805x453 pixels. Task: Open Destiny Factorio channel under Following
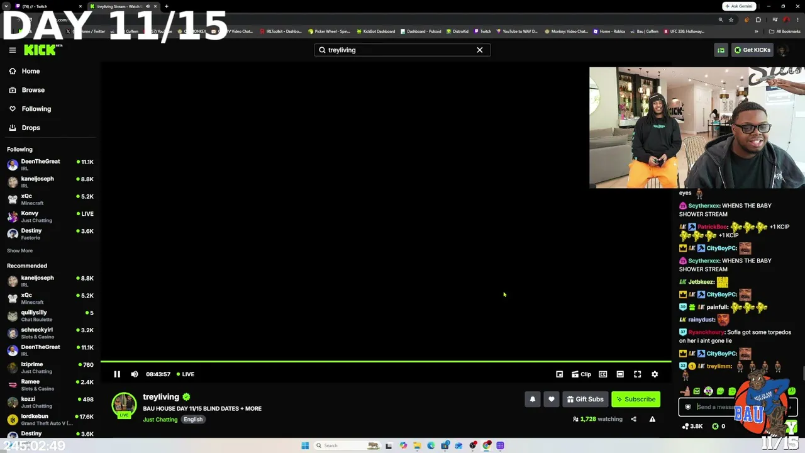pos(50,234)
